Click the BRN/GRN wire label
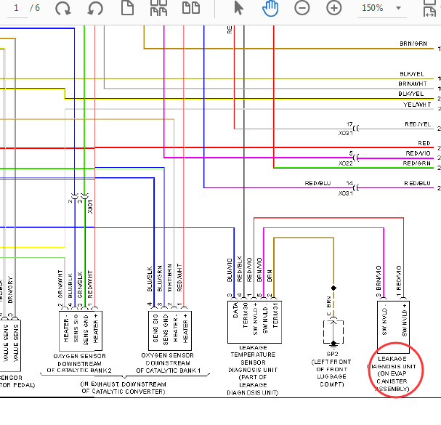Viewport: 441px width, 425px height. (x=413, y=44)
